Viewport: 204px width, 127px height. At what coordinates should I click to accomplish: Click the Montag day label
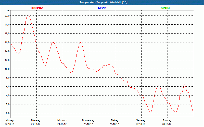[x=9, y=120]
